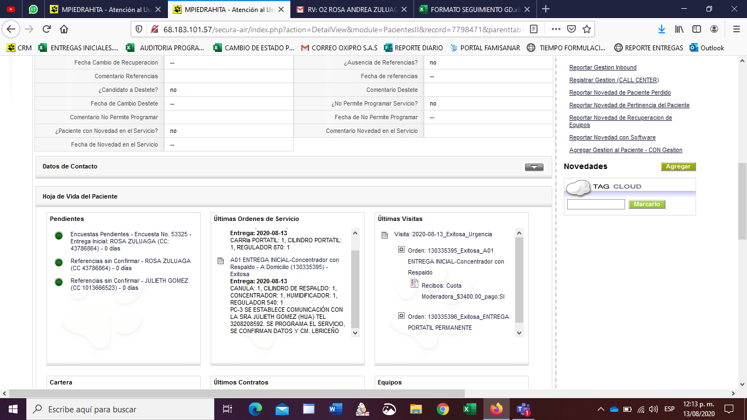
Task: Open the Windows notification center icon
Action: tap(729, 409)
